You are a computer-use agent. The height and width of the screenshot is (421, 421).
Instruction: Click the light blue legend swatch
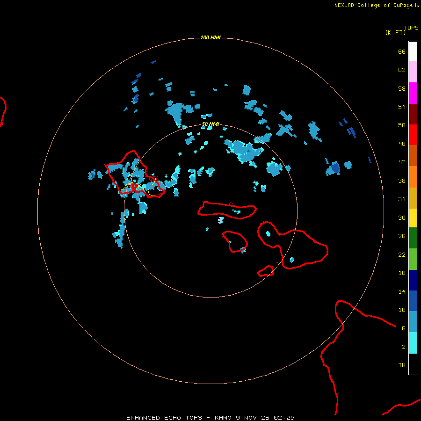click(x=413, y=322)
